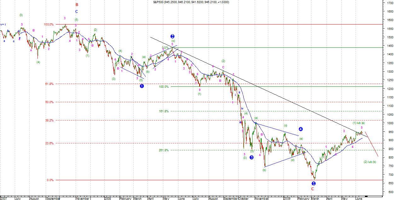Click the blue circled wave 1 marker
This screenshot has height=200, width=394.
point(142,86)
